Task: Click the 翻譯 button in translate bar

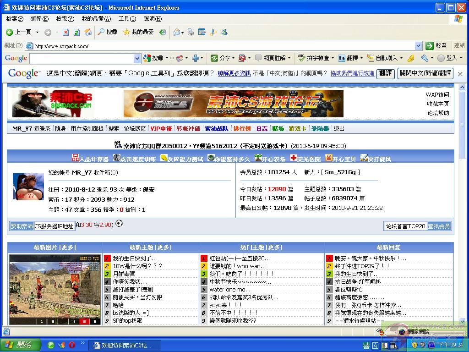Action: (x=385, y=73)
